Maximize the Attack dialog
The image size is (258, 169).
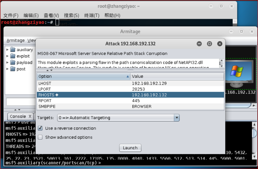pyautogui.click(x=209, y=44)
